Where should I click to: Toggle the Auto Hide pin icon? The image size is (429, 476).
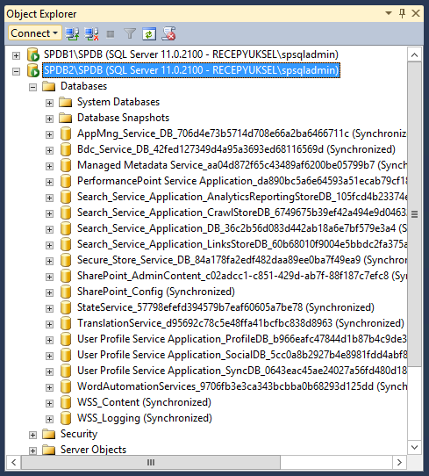point(402,13)
